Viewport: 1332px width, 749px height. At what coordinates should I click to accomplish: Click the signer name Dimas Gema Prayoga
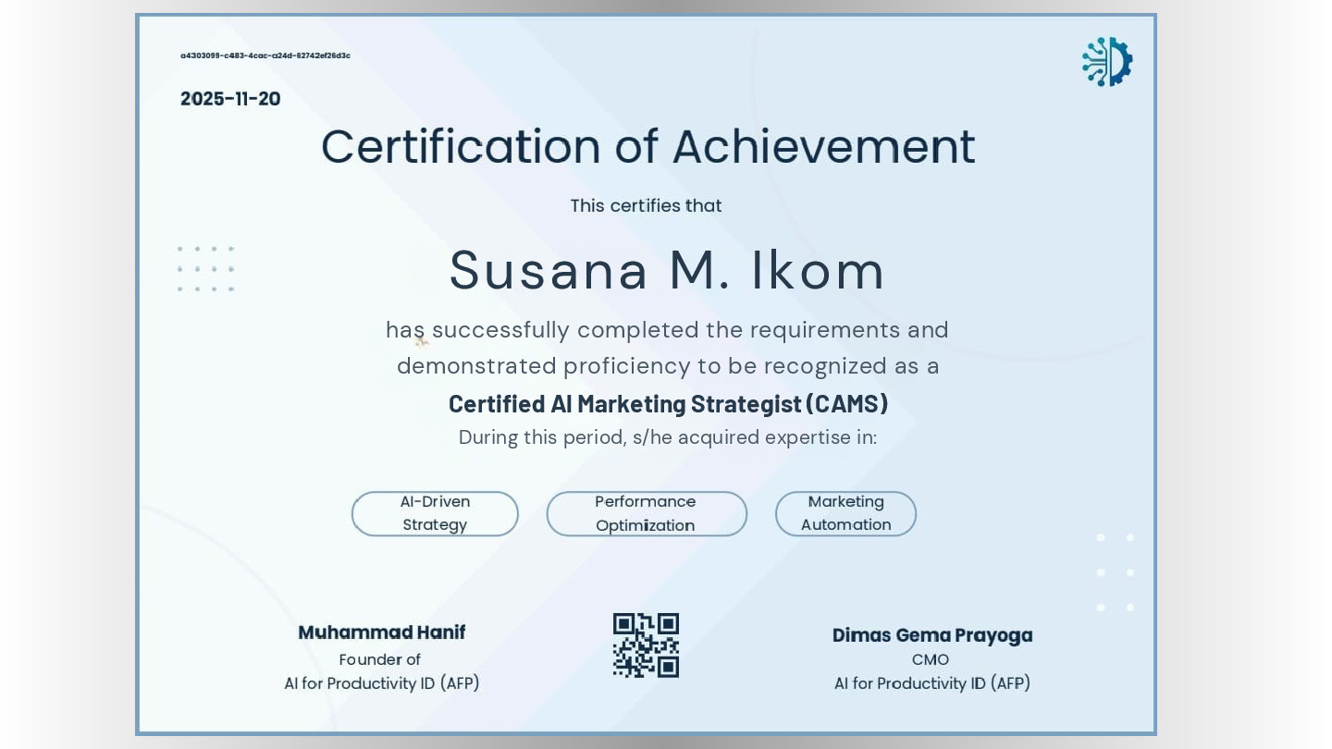[x=932, y=635]
